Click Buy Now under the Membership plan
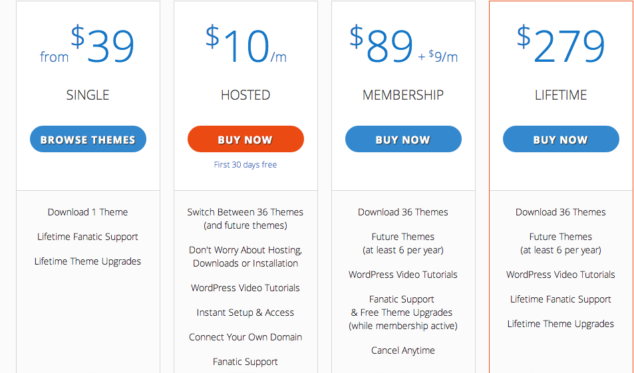This screenshot has width=634, height=373. click(x=403, y=139)
